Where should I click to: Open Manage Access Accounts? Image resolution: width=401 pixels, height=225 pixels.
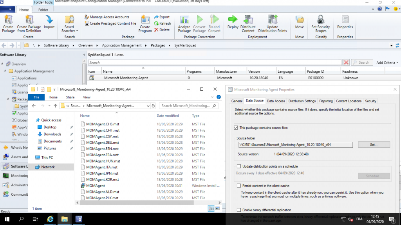pyautogui.click(x=107, y=17)
